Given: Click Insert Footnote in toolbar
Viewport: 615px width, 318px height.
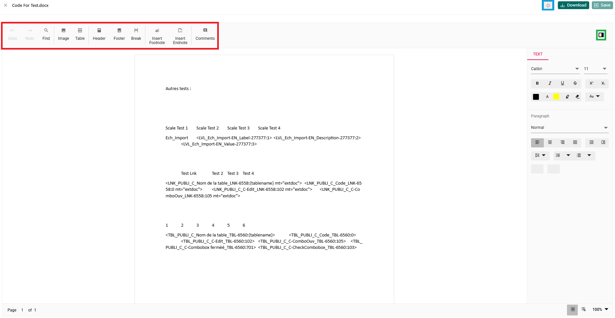Looking at the screenshot, I should coord(157,36).
